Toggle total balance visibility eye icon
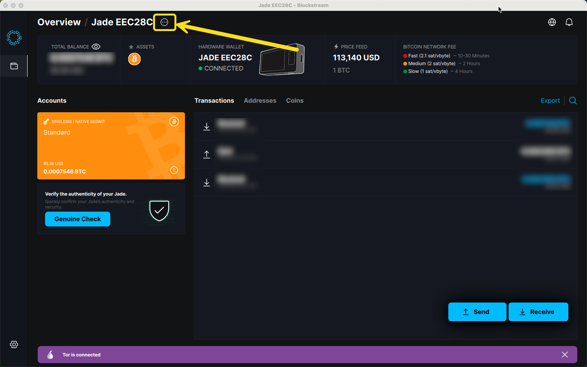The image size is (587, 367). [x=96, y=47]
